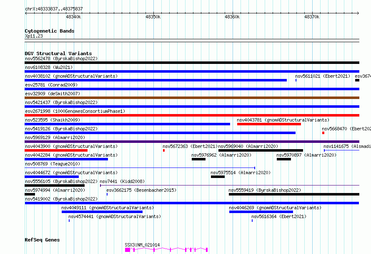This screenshot has width=371, height=254.
Task: Click the nsv5559419 (ByrskaBishop2022) label
Action: [265, 190]
